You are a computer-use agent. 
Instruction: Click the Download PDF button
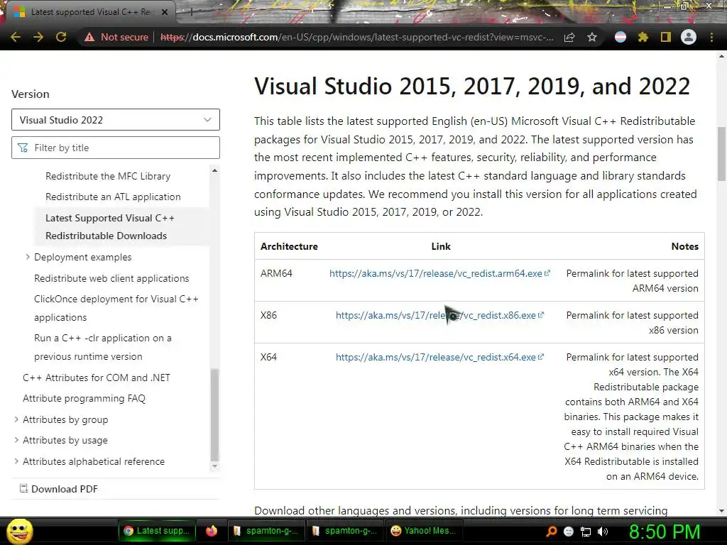point(59,489)
